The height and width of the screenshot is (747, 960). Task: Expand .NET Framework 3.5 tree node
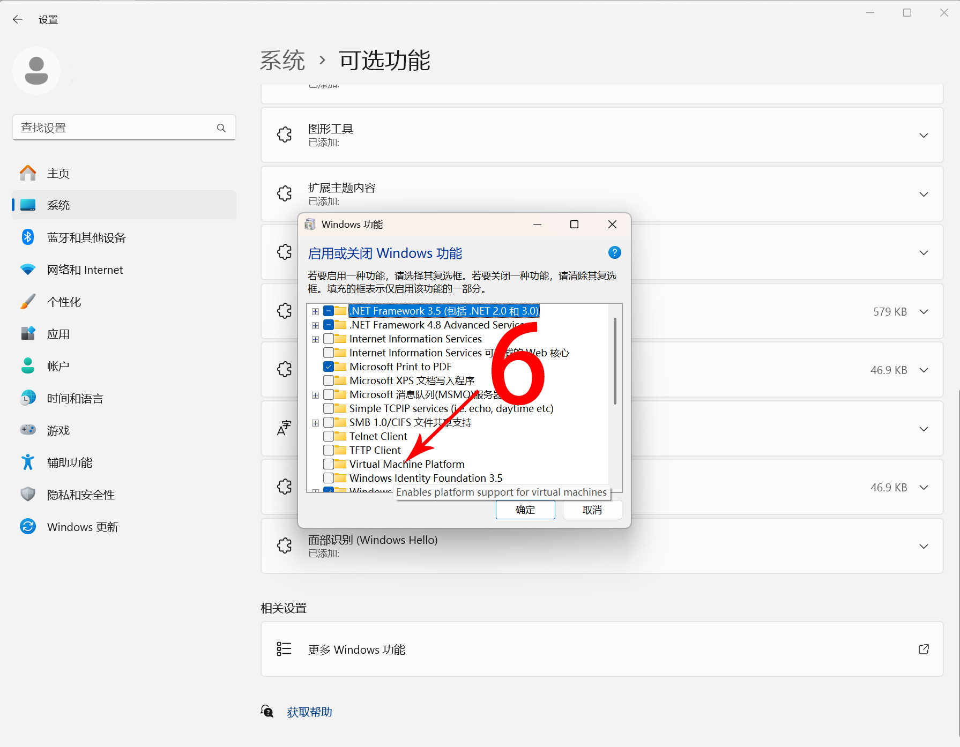click(315, 311)
